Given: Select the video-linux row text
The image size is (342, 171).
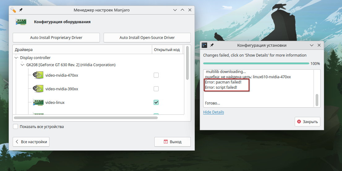Looking at the screenshot, I should (55, 103).
